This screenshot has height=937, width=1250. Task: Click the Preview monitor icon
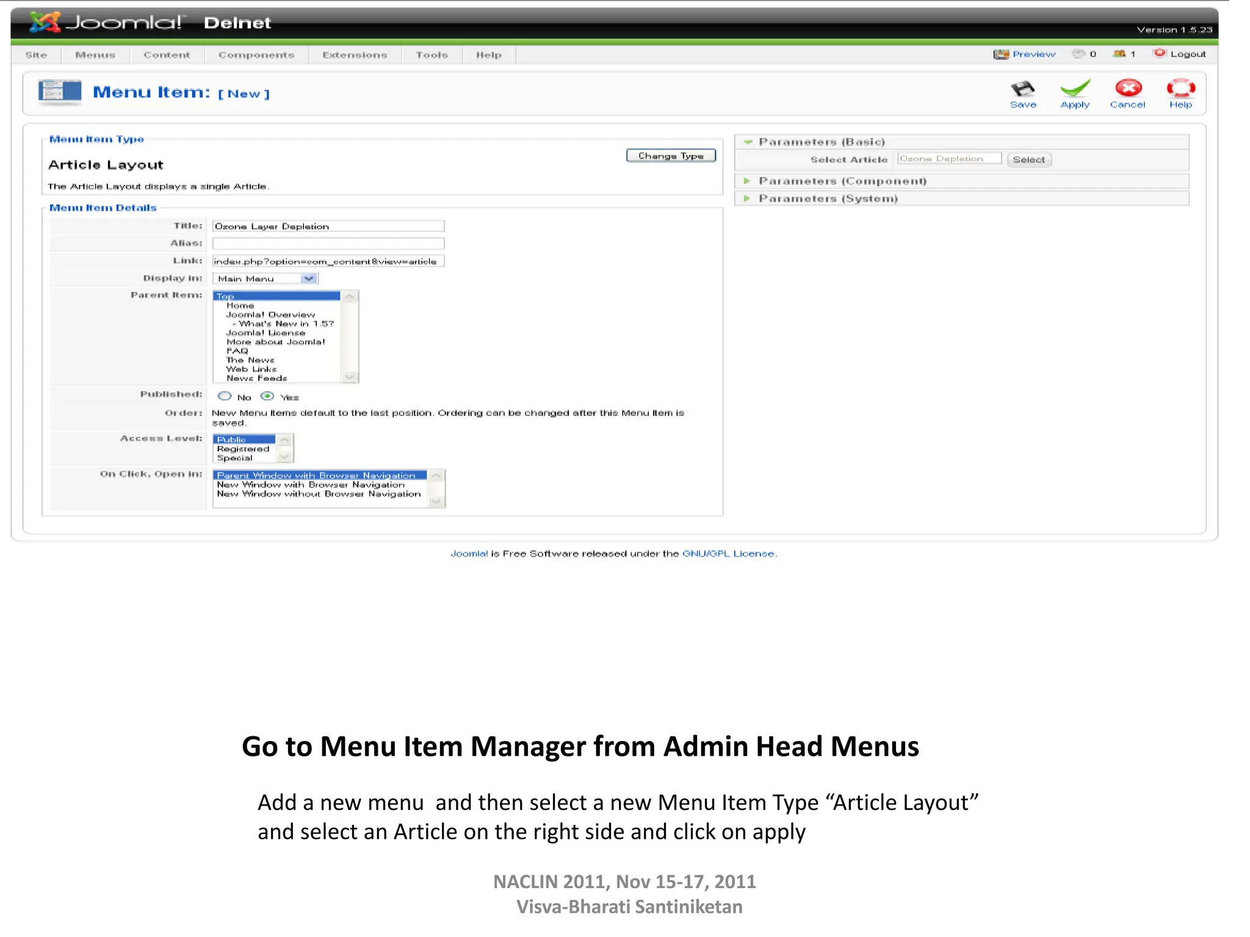[x=1001, y=54]
